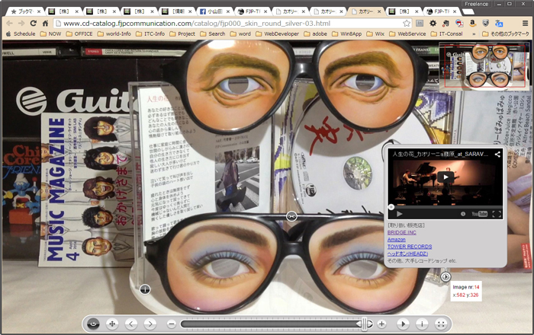Open the adobe bookmark folder
Viewport: 534px width, 335px height.
[x=315, y=34]
